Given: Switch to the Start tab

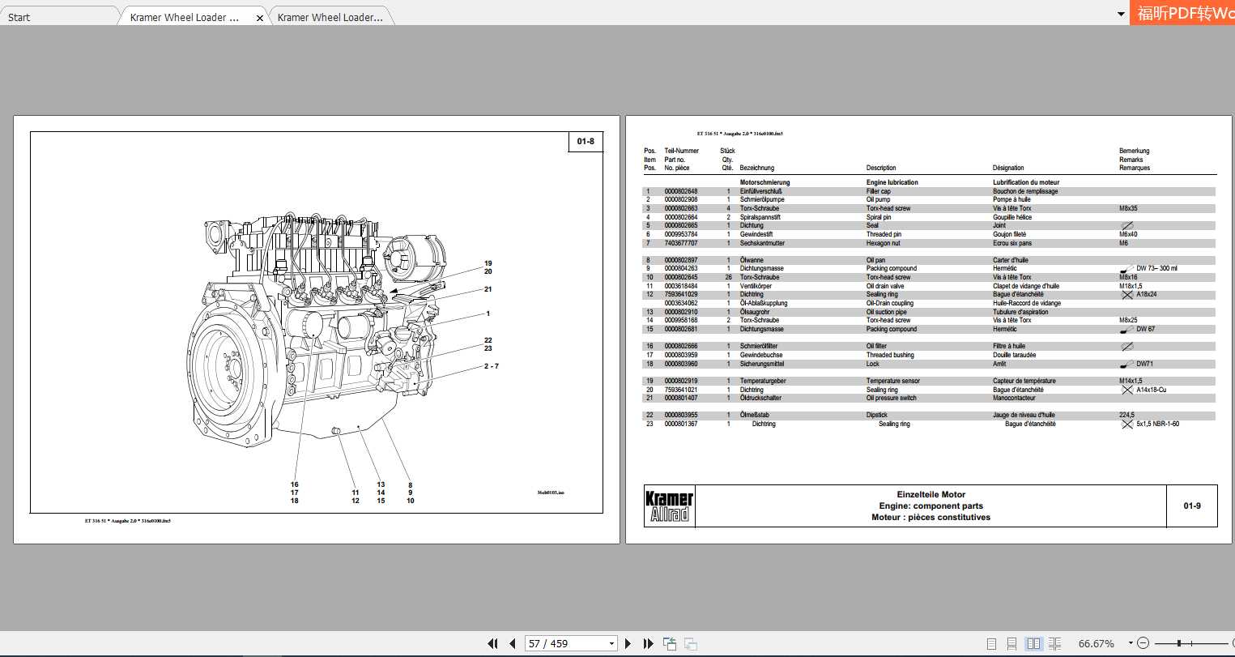Looking at the screenshot, I should 19,17.
